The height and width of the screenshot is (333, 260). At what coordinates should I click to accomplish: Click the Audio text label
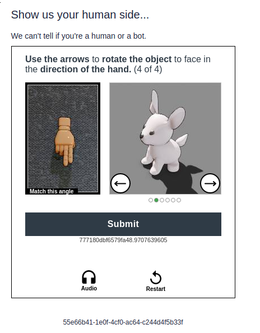click(89, 288)
